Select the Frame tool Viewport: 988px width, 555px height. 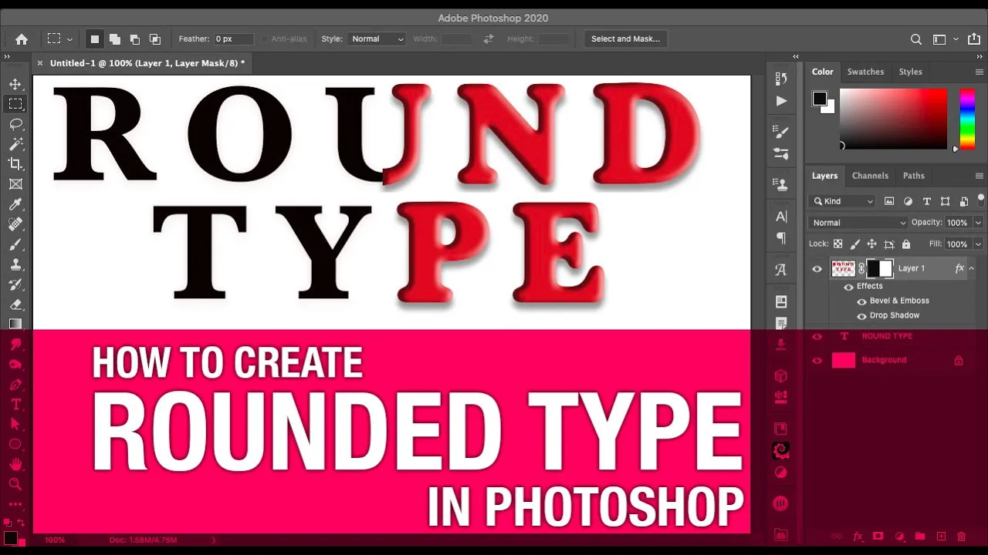[x=15, y=184]
